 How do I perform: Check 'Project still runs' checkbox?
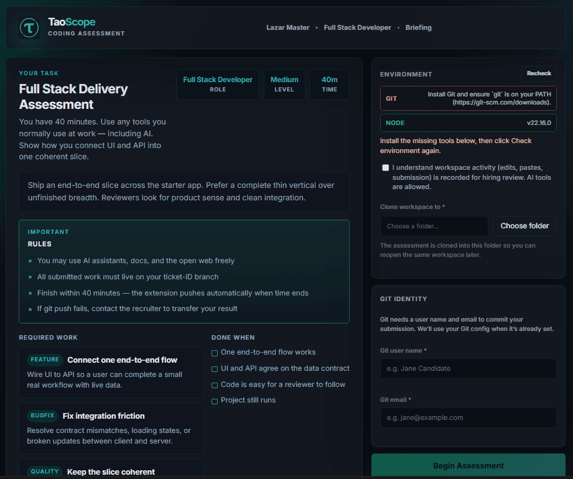[x=215, y=401]
